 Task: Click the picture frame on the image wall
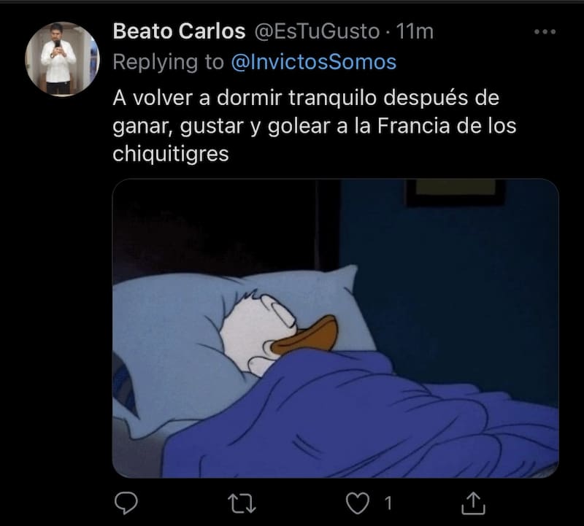[455, 192]
